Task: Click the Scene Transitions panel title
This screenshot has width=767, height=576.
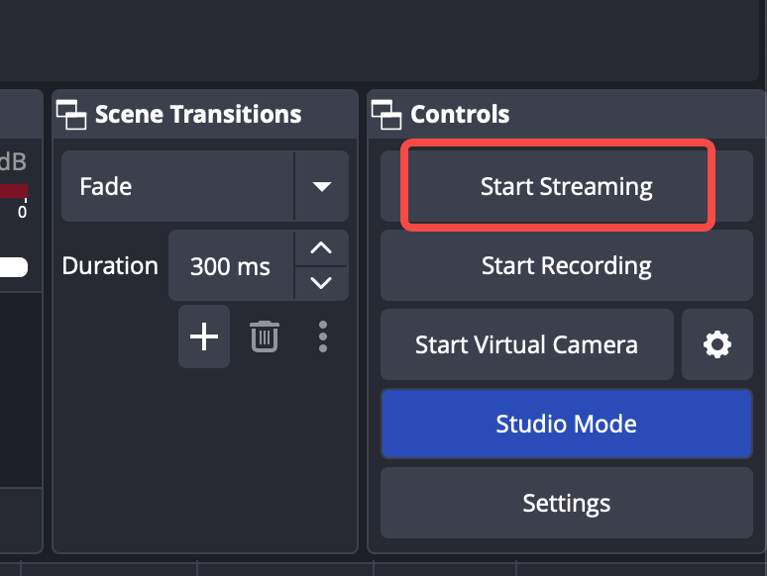Action: 198,115
